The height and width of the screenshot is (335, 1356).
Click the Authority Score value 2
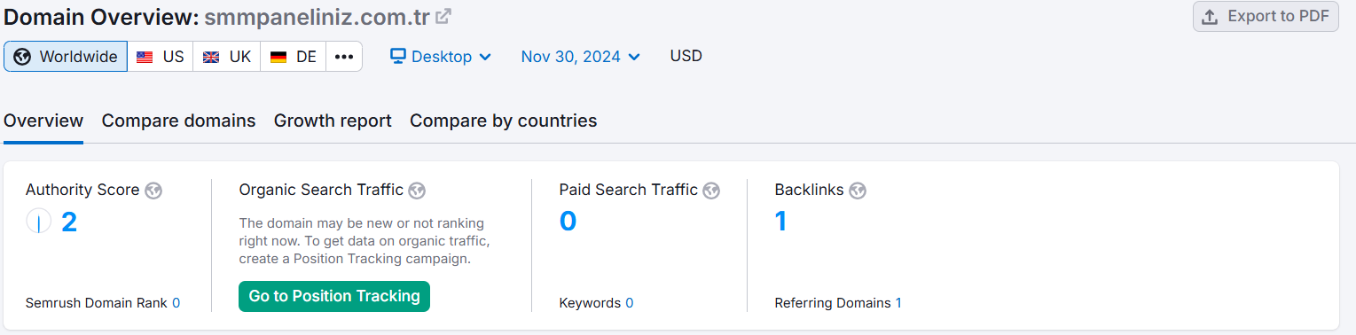tap(69, 222)
